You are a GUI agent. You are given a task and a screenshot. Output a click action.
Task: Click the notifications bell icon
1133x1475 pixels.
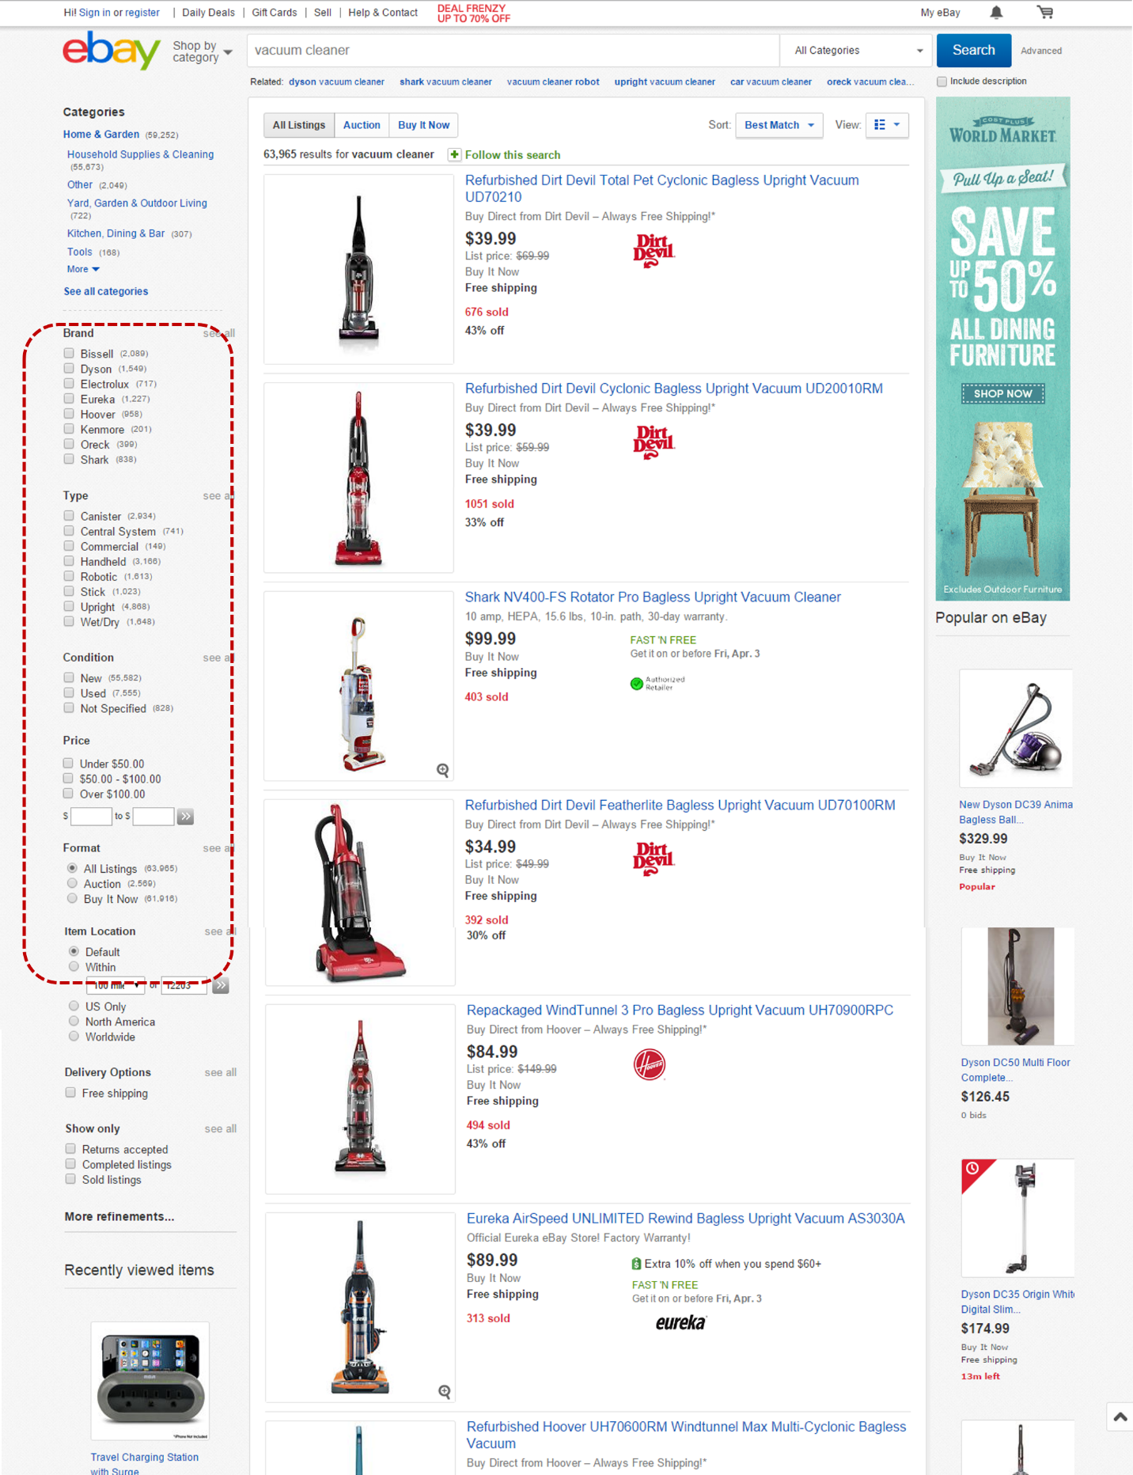(997, 12)
